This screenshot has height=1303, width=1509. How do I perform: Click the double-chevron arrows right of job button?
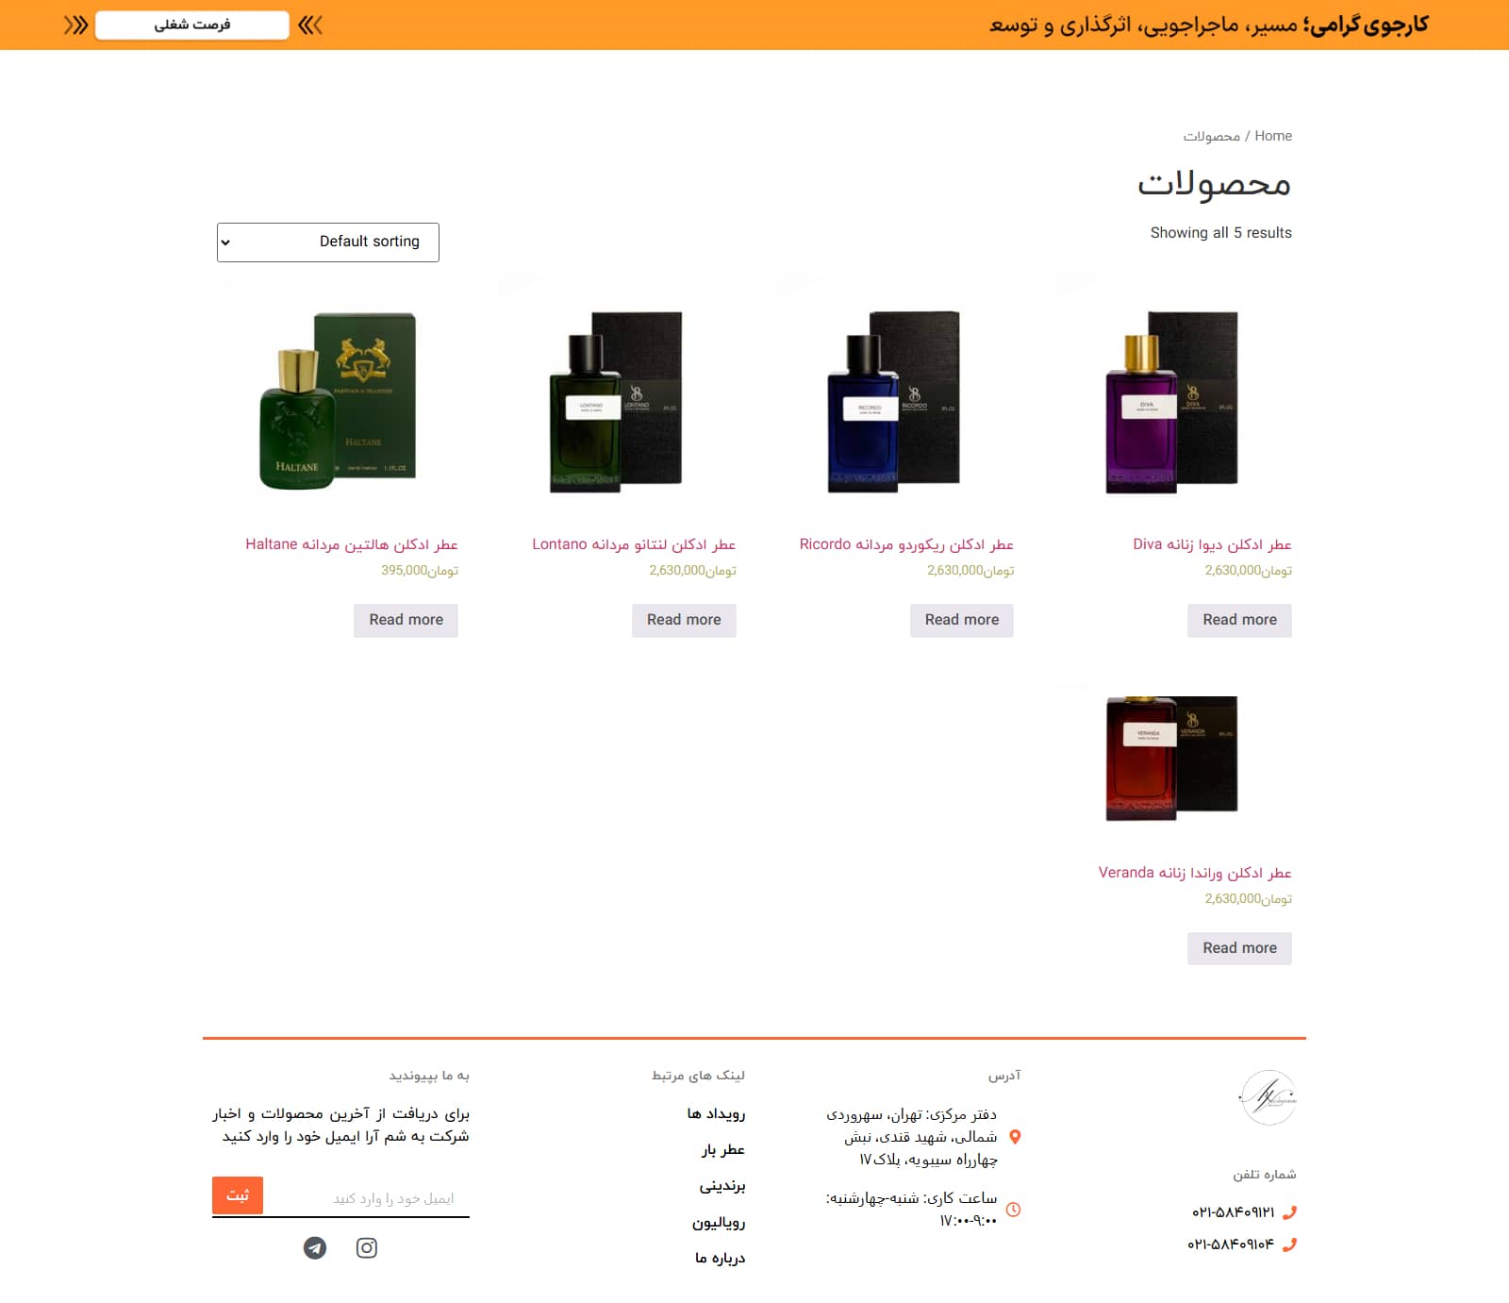310,25
